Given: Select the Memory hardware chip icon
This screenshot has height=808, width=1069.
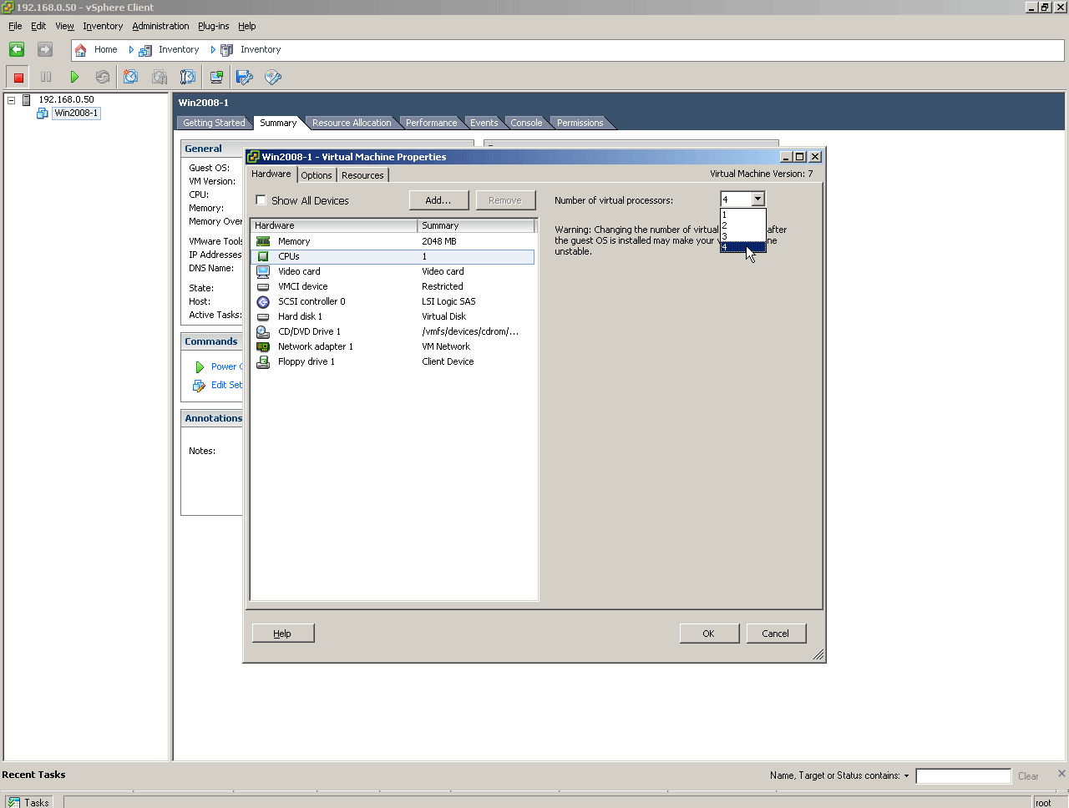Looking at the screenshot, I should 263,241.
